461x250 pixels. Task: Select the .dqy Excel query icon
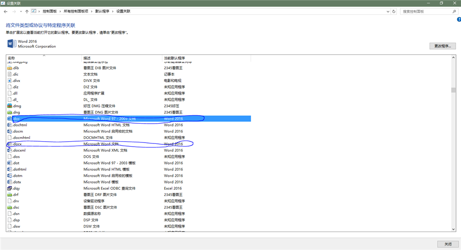point(9,188)
